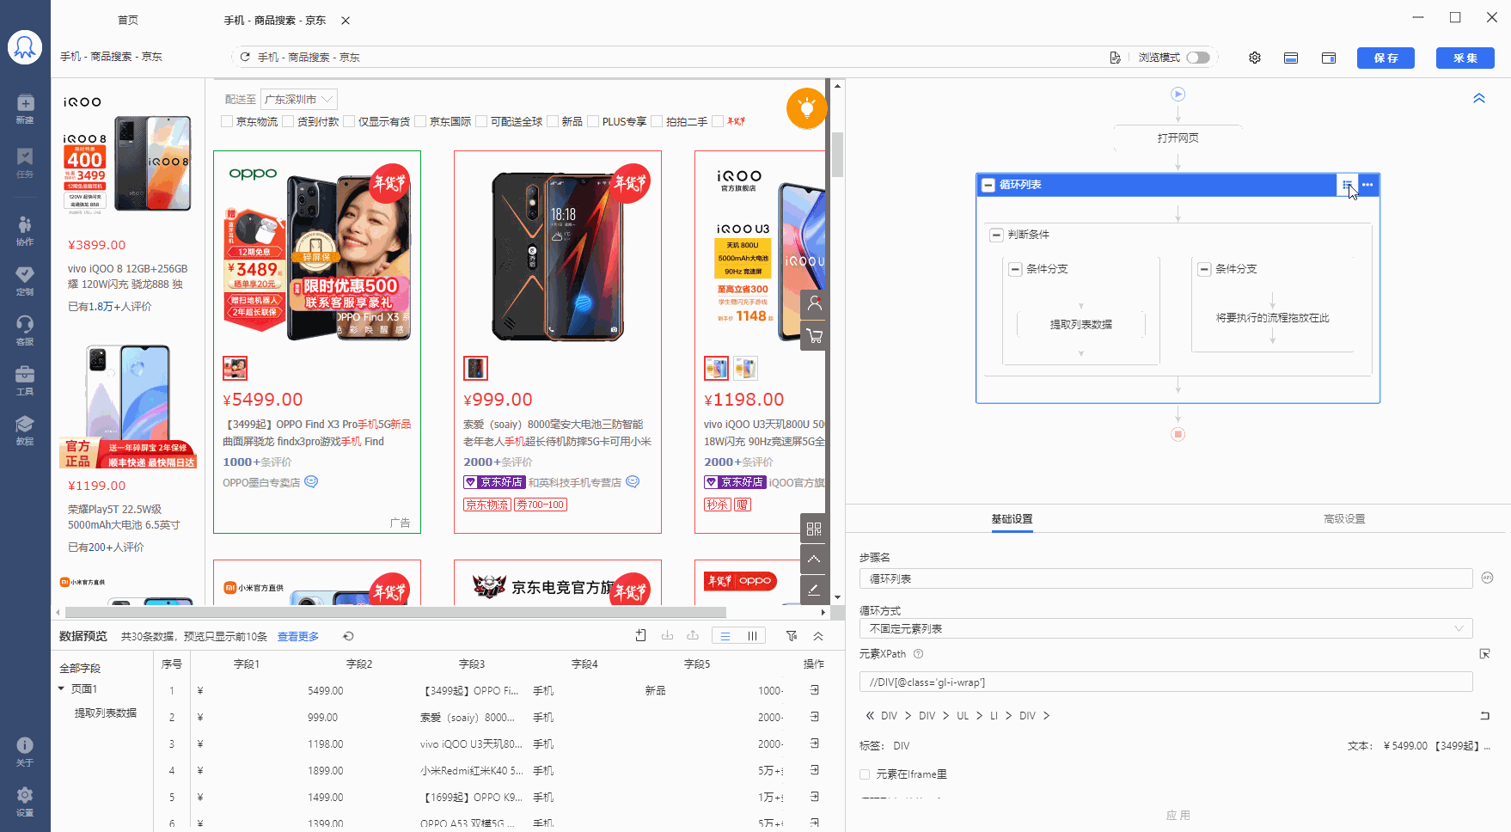
Task: Open the 教程 (Tutorial) sidebar icon
Action: [x=25, y=430]
